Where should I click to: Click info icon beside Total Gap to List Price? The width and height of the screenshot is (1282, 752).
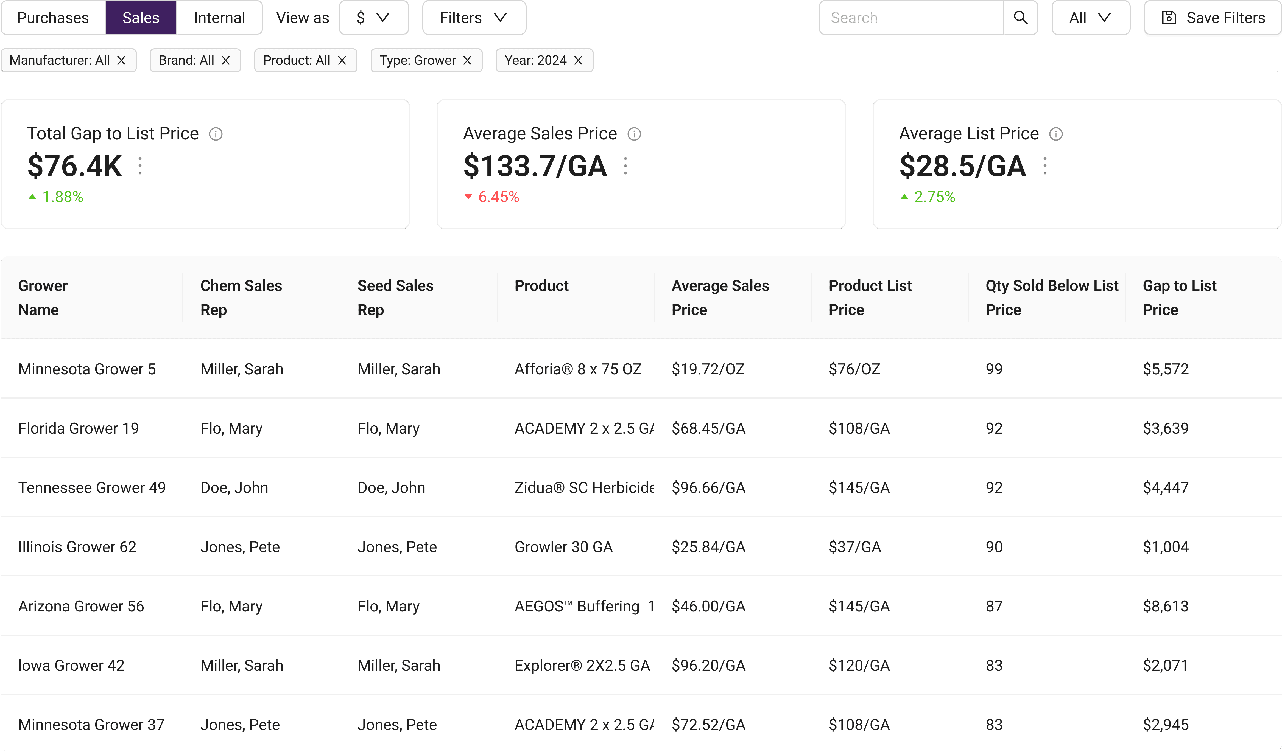tap(216, 134)
